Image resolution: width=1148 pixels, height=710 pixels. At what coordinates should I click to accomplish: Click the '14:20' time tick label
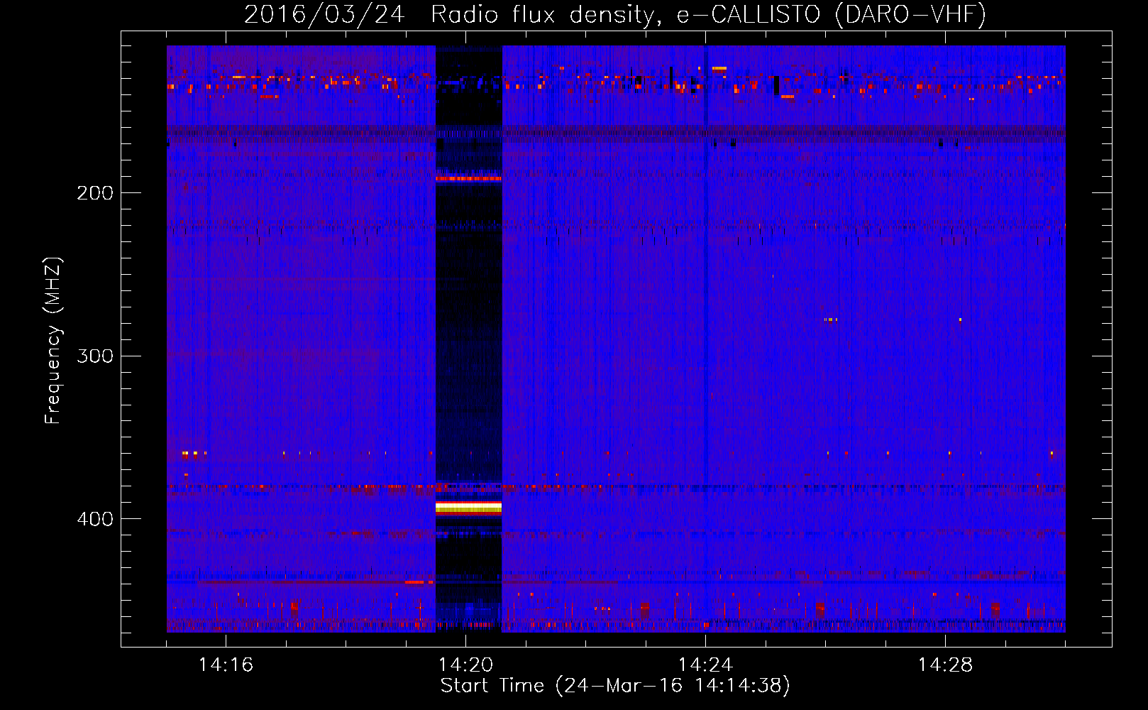(x=465, y=665)
